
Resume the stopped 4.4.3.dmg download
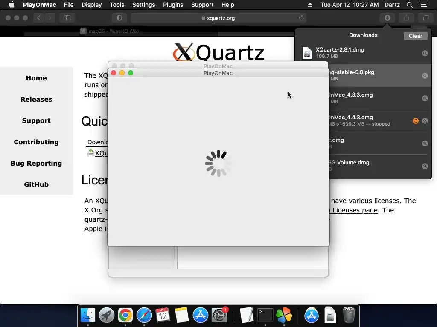point(415,120)
